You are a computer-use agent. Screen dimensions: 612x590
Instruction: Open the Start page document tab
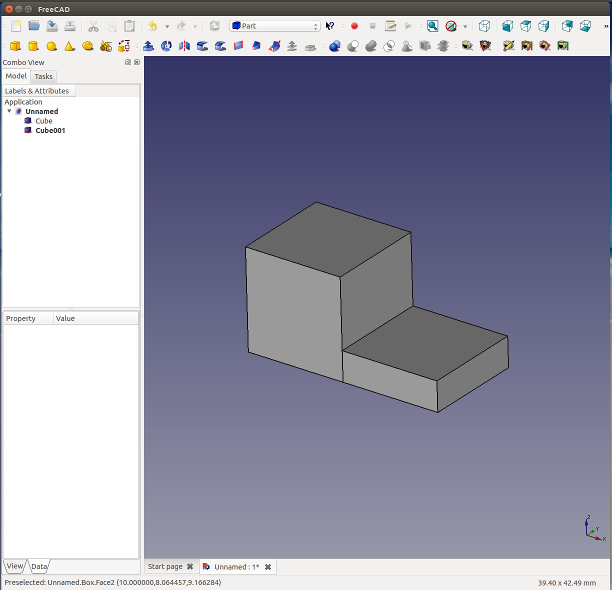click(x=165, y=566)
